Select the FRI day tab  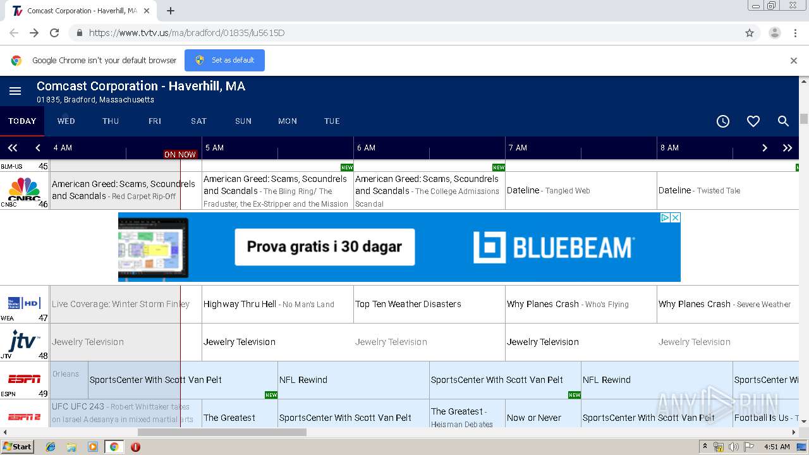155,121
